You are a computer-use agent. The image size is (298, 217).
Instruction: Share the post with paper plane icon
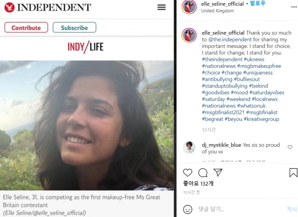[x=217, y=173]
